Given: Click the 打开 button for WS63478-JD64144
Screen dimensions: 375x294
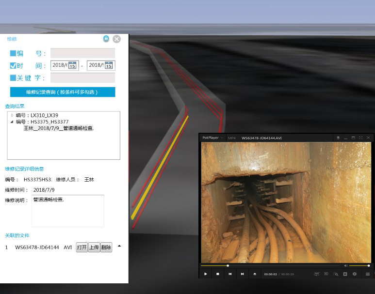Looking at the screenshot, I should coord(82,247).
